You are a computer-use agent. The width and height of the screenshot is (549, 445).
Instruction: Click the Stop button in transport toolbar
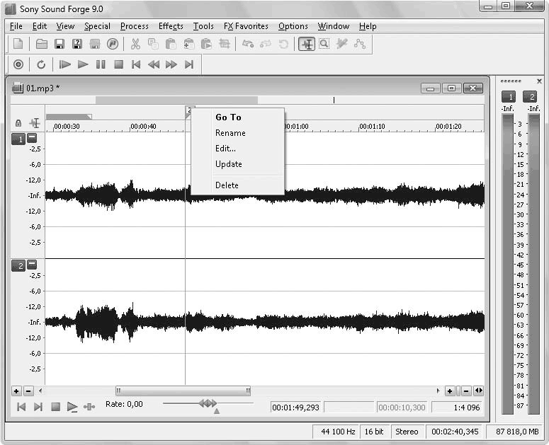[118, 64]
